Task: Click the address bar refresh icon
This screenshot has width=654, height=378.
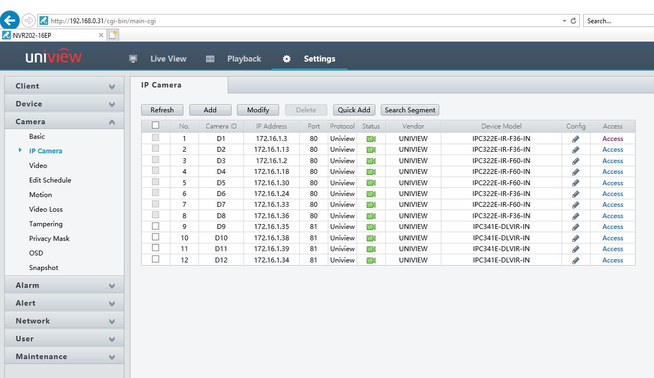Action: pyautogui.click(x=574, y=21)
